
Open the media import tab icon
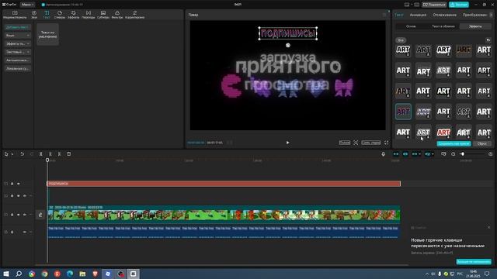[x=15, y=14]
